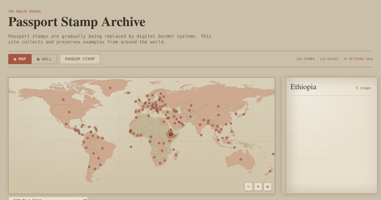Select the United States stamp marker

pos(69,112)
